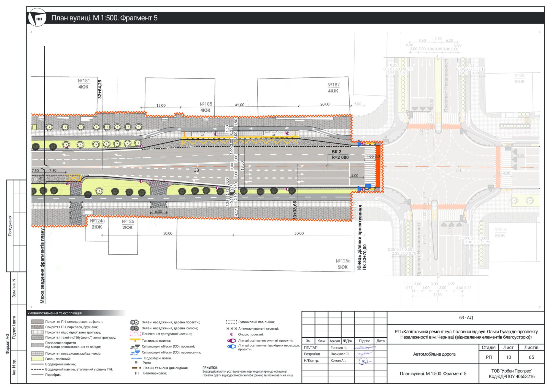551x390 pixels.
Task: Click the projected traffic light legend icon
Action: click(x=135, y=346)
